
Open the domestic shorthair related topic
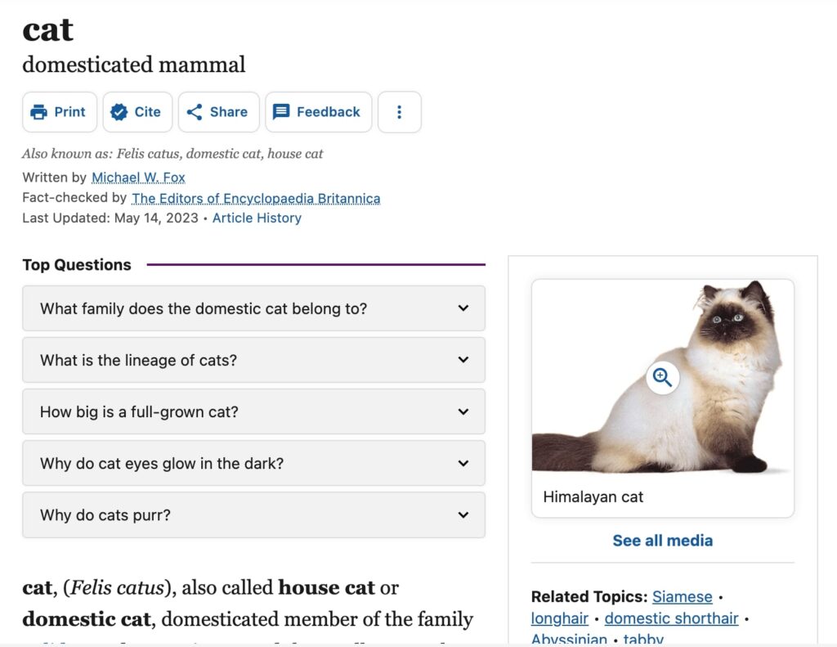(x=672, y=618)
